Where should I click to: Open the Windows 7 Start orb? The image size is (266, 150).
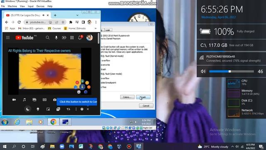tap(5, 122)
